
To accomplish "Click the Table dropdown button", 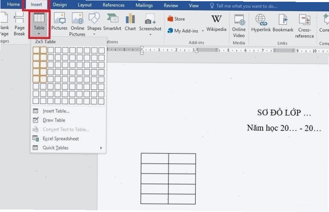I will 39,24.
